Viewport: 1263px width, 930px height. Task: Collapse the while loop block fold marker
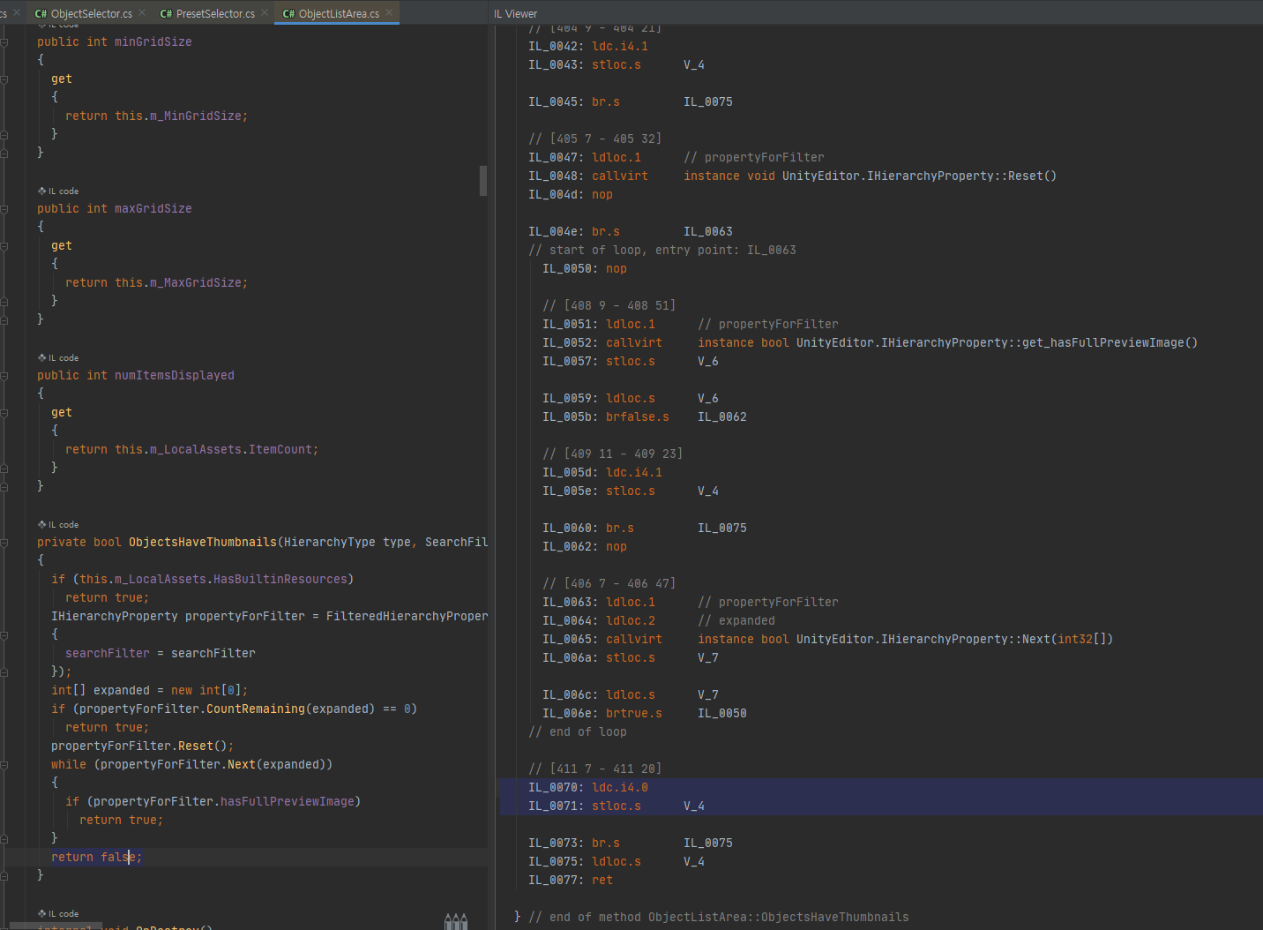4,764
